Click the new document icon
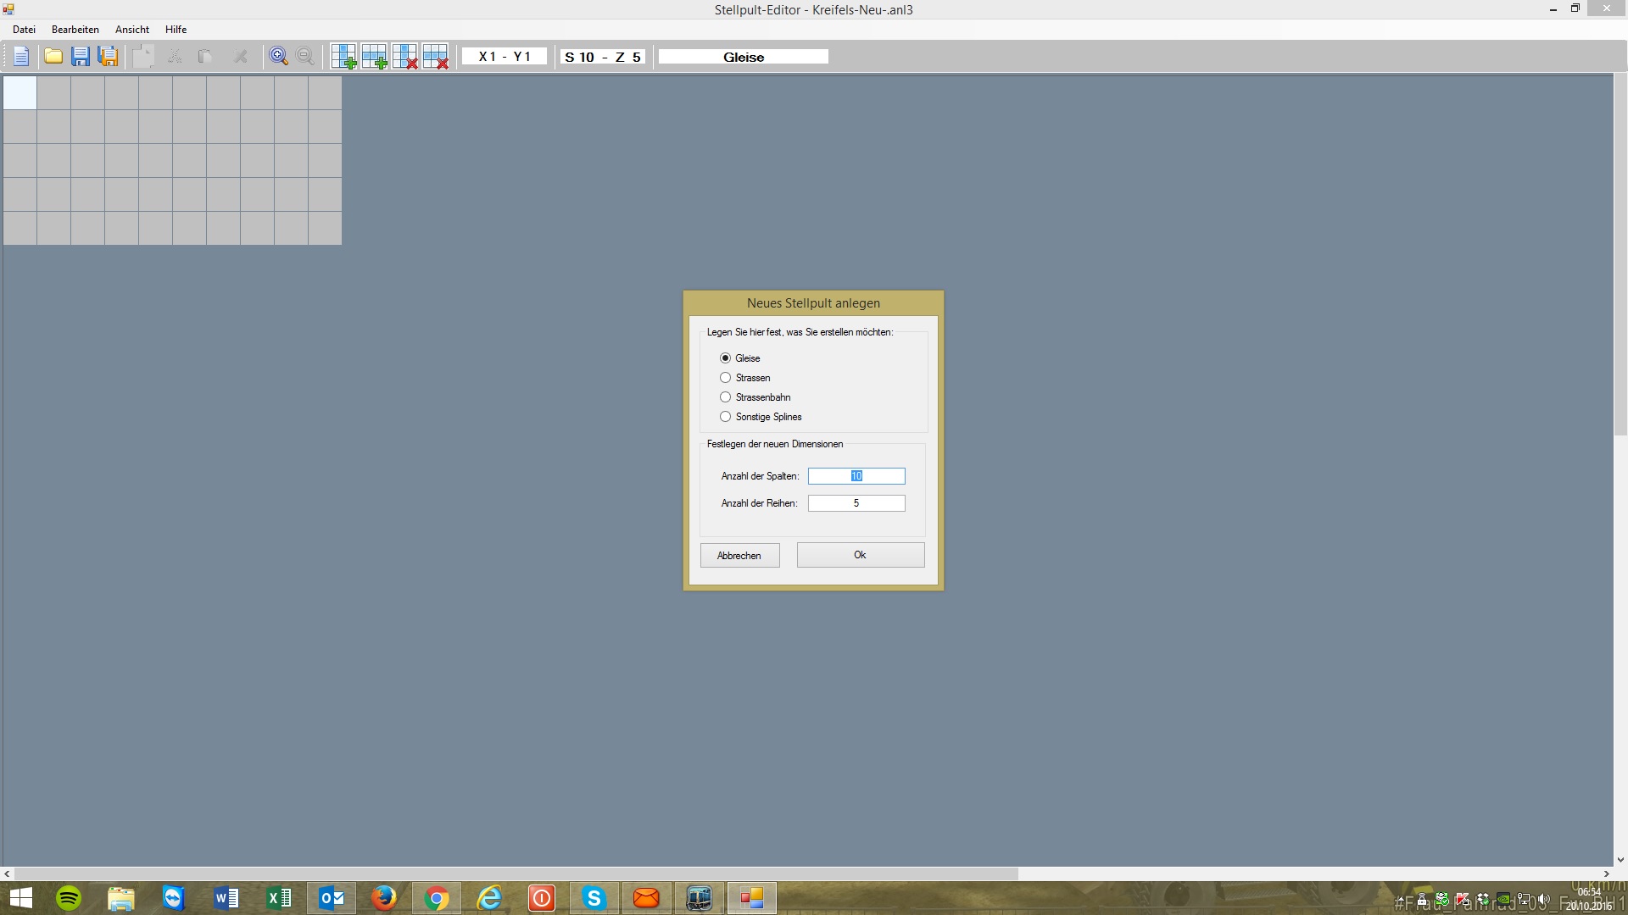Viewport: 1628px width, 915px height. click(21, 57)
